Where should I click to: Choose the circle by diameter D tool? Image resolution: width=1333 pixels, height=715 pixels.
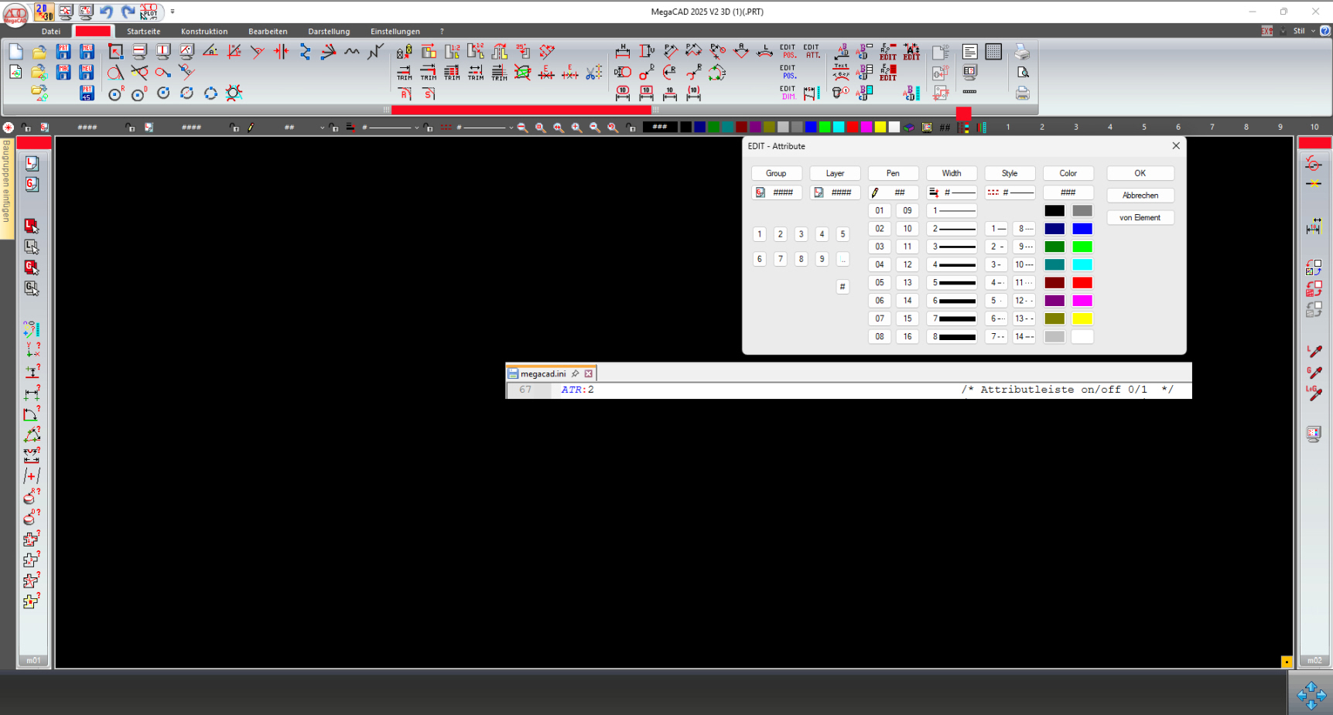pos(139,94)
